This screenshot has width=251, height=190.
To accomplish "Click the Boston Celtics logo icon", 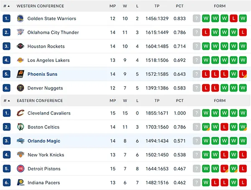I will coord(20,127).
